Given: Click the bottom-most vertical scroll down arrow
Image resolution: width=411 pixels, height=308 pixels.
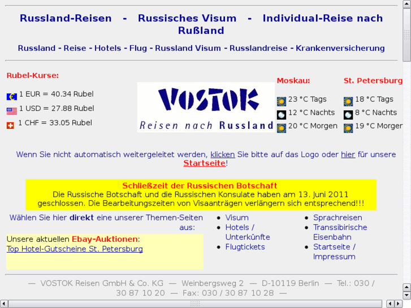Looking at the screenshot, I should tap(407, 296).
